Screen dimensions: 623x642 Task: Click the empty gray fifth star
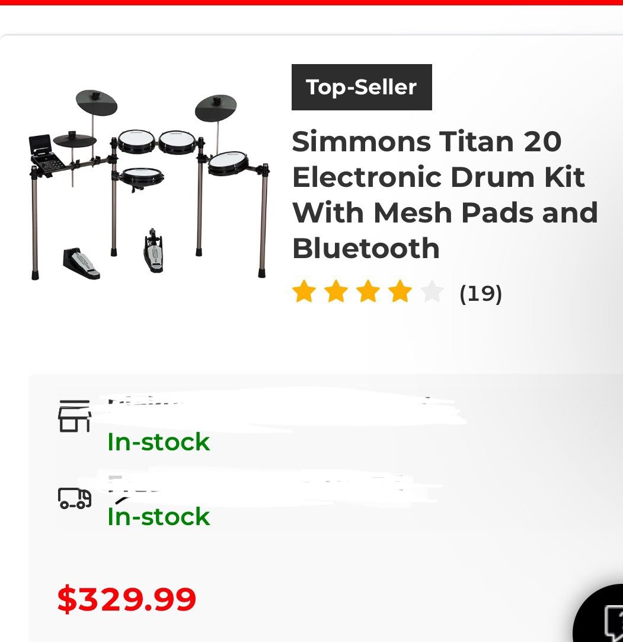click(432, 292)
